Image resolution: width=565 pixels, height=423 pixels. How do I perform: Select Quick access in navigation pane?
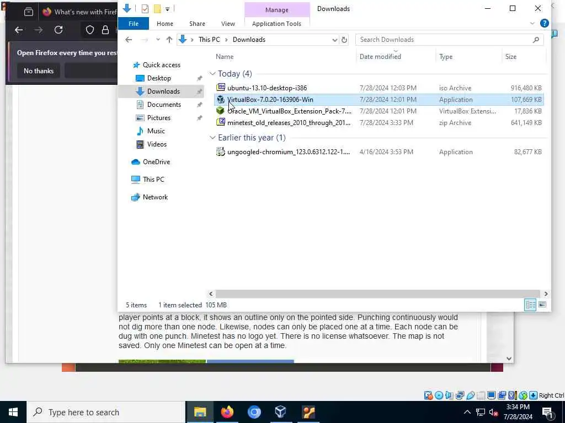point(161,65)
